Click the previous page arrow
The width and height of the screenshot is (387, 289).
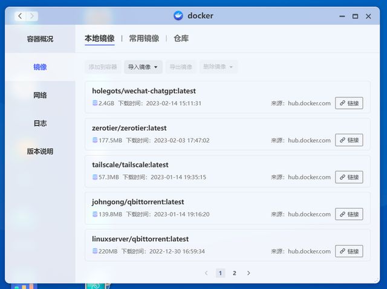click(x=206, y=273)
